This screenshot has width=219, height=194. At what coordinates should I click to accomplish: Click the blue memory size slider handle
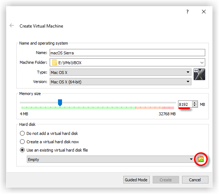(60, 103)
